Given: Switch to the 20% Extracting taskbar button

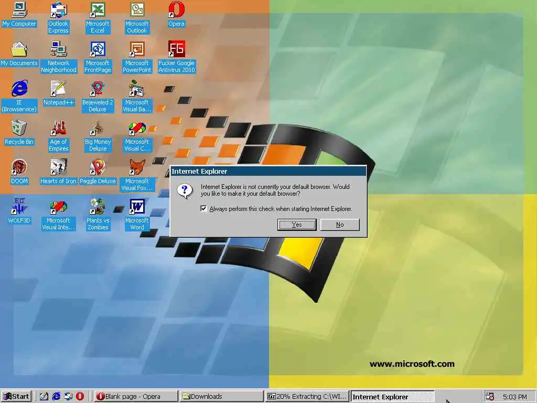Looking at the screenshot, I should point(307,397).
